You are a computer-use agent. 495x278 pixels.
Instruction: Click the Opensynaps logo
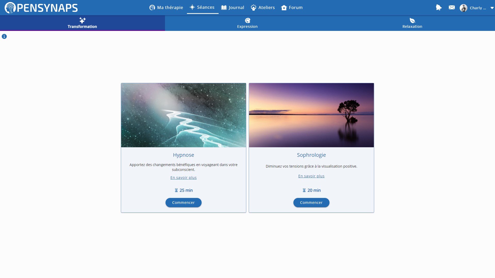(41, 8)
